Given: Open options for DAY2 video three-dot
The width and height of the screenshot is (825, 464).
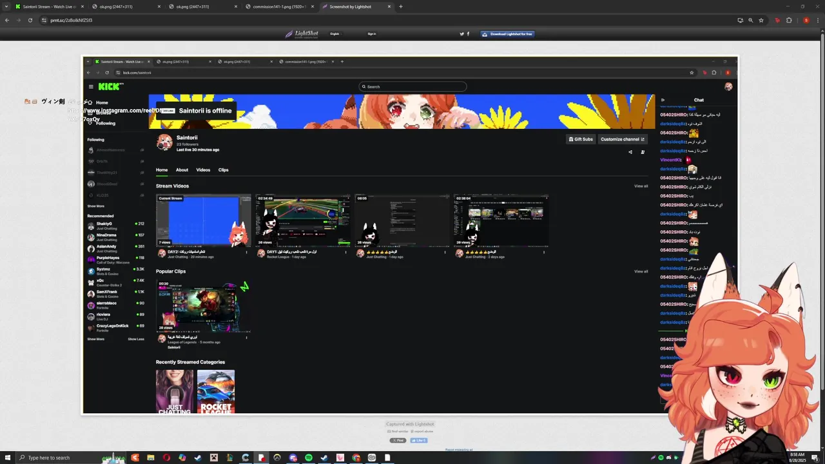Looking at the screenshot, I should pos(246,253).
